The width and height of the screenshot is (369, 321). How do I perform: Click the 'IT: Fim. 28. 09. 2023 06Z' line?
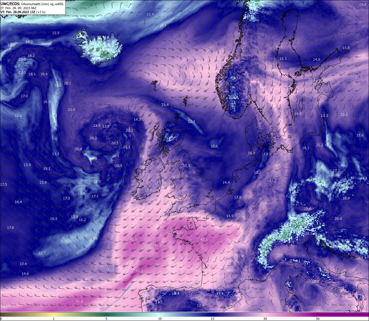click(18, 8)
